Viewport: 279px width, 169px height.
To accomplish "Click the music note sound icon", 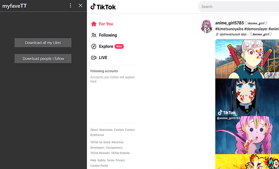I will (x=217, y=34).
